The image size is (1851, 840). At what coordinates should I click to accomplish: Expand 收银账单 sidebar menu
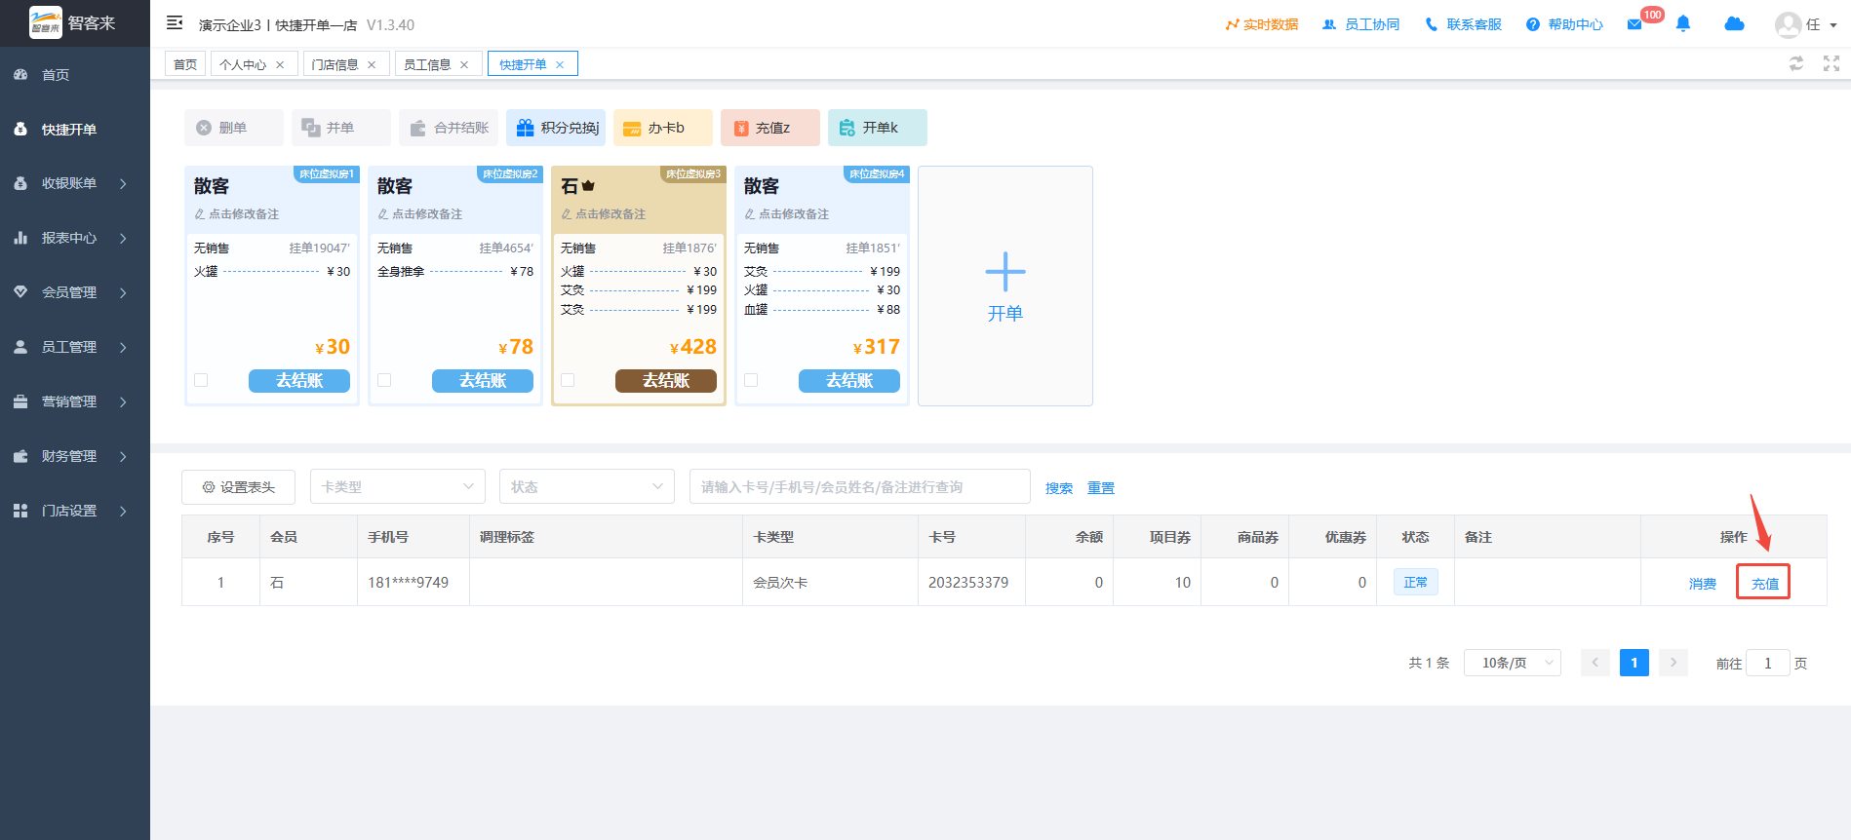(x=75, y=183)
